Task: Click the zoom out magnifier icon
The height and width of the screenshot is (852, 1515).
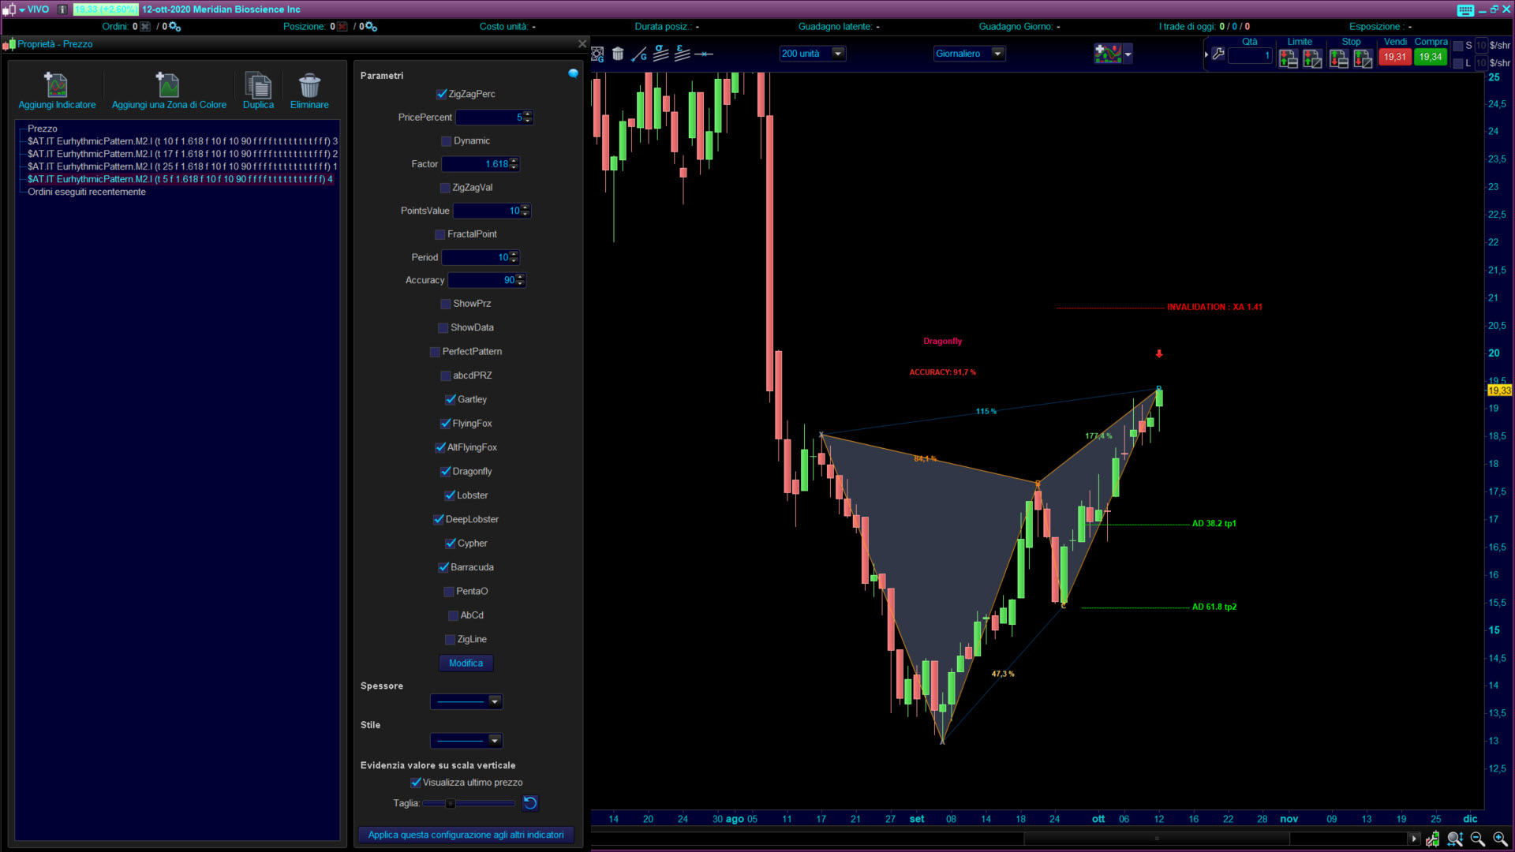Action: tap(1478, 839)
